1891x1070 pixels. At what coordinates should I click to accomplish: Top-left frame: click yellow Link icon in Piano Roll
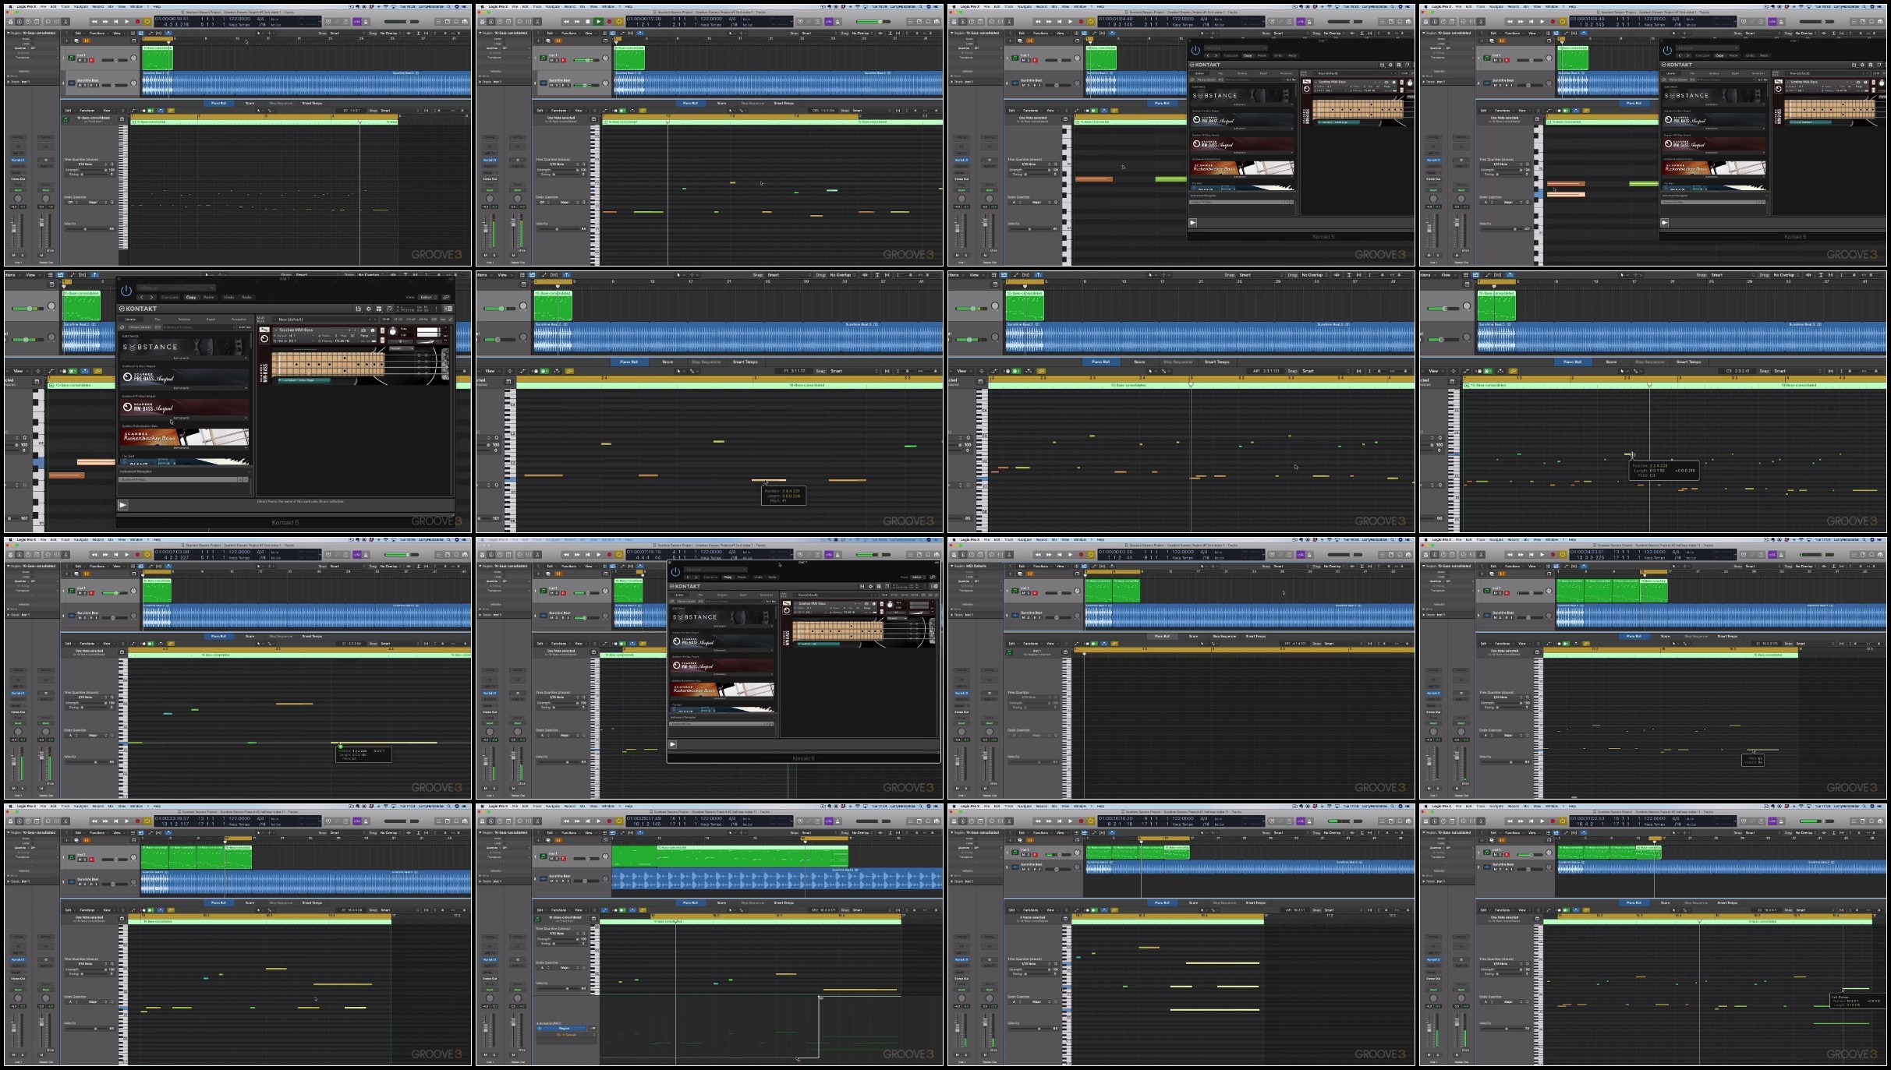click(x=171, y=111)
